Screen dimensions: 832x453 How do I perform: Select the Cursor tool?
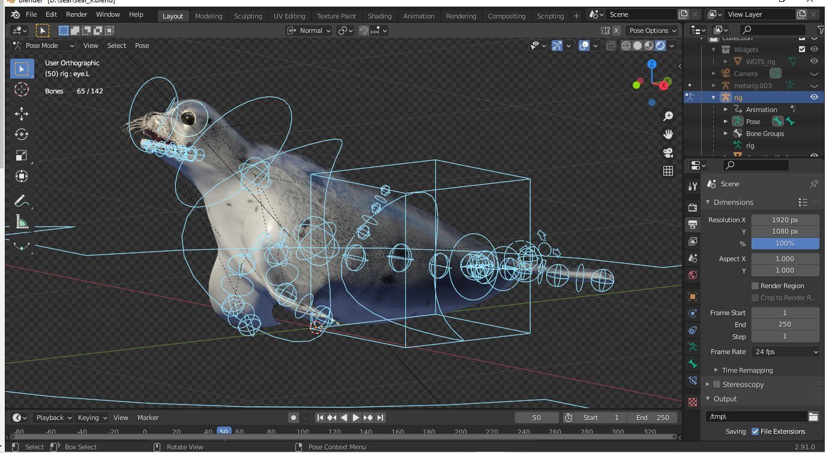coord(22,90)
